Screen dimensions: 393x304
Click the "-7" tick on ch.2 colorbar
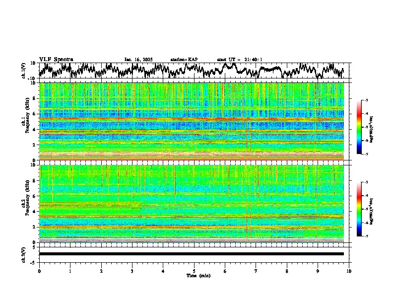click(366, 236)
